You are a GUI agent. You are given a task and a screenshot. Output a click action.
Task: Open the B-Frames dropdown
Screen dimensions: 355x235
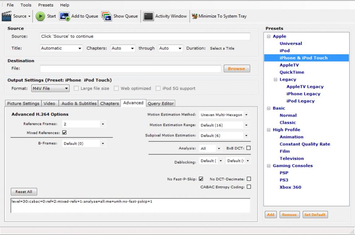84,143
